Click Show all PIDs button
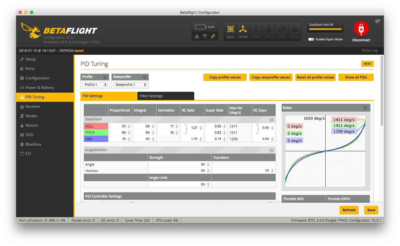The width and height of the screenshot is (400, 246). coord(356,77)
